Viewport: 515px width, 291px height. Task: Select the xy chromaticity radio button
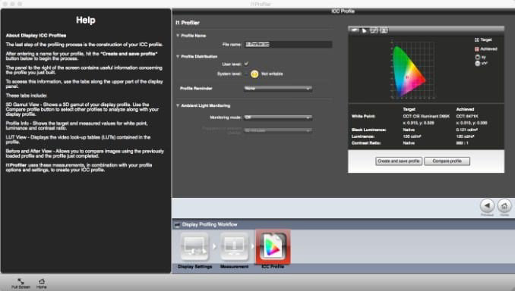coord(478,57)
